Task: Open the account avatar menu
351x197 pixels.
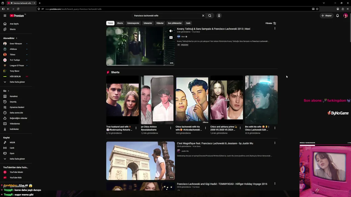Action: coord(346,16)
